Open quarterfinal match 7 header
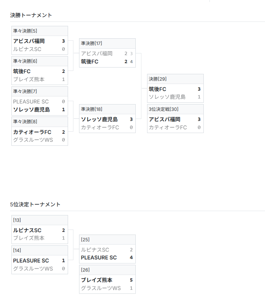This screenshot has width=265, height=306. pyautogui.click(x=40, y=91)
